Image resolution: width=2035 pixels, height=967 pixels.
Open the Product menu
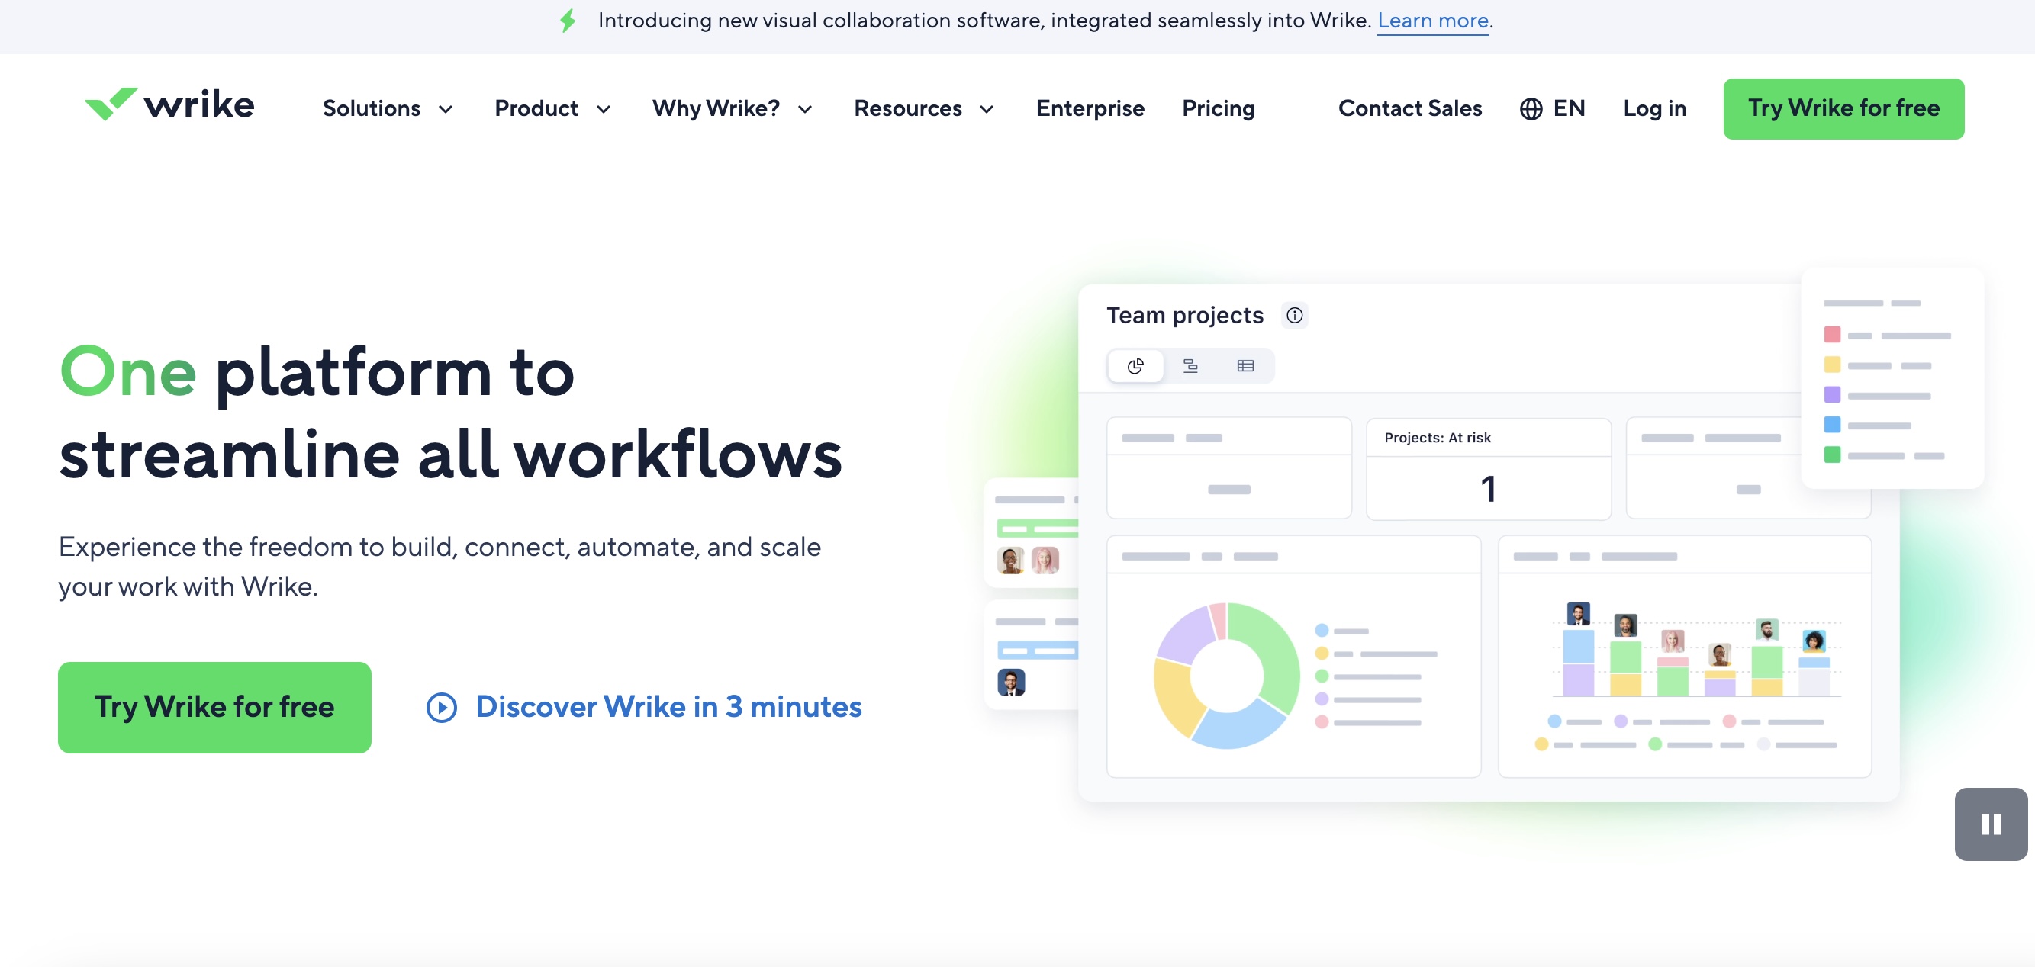coord(553,108)
